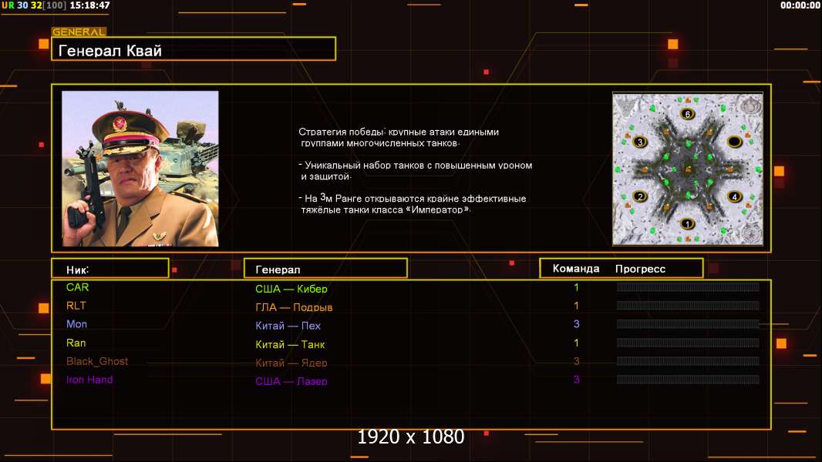Select start position 6 on the minimap
Screen dimensions: 822x462
688,114
